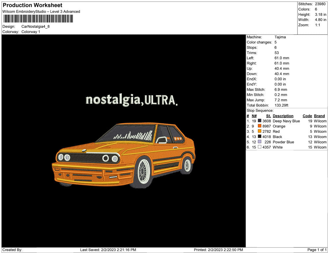Click the Deep Navy Blue color swatch
The width and height of the screenshot is (329, 253).
[260, 121]
